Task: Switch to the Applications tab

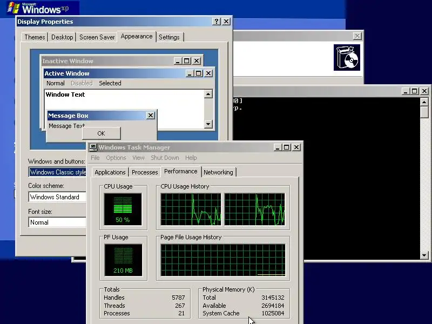Action: click(x=110, y=172)
